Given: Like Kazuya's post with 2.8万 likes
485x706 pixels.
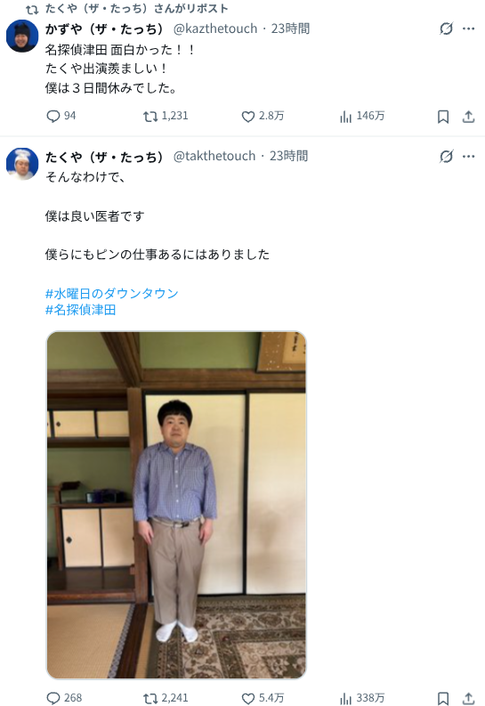Looking at the screenshot, I should pos(263,116).
